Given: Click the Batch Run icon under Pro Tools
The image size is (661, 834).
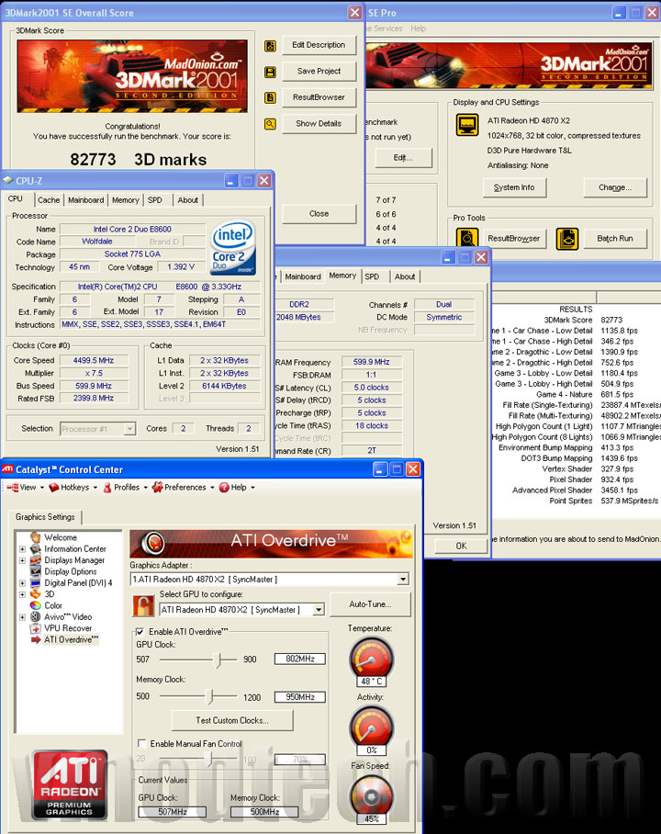Looking at the screenshot, I should [x=566, y=239].
